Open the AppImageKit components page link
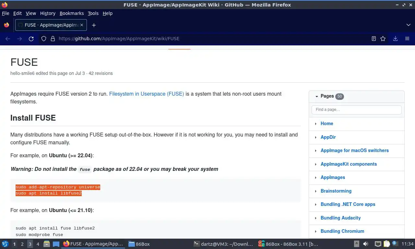Image resolution: width=415 pixels, height=249 pixels. click(x=349, y=164)
